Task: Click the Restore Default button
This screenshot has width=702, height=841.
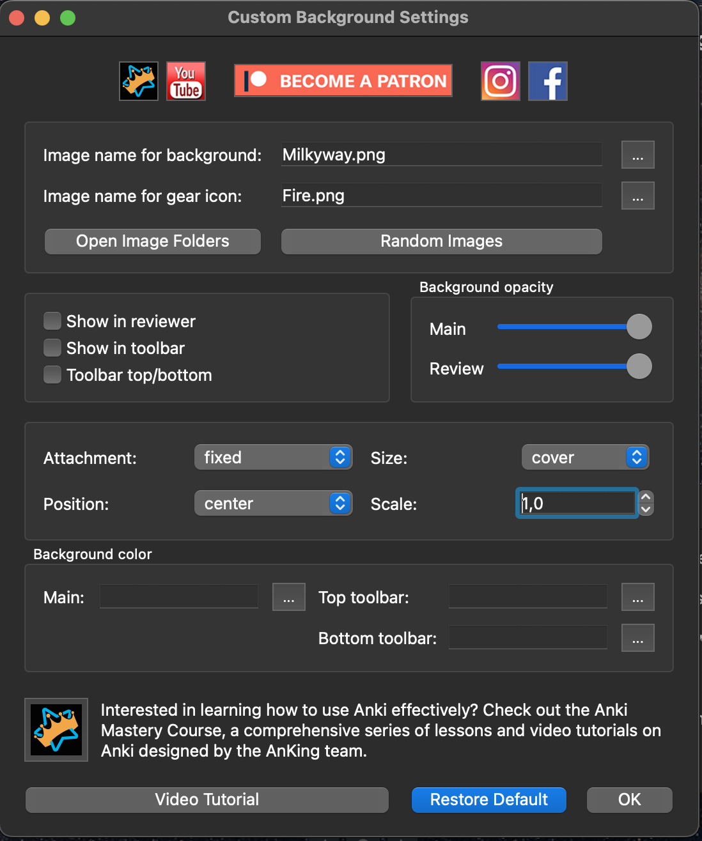Action: coord(489,800)
